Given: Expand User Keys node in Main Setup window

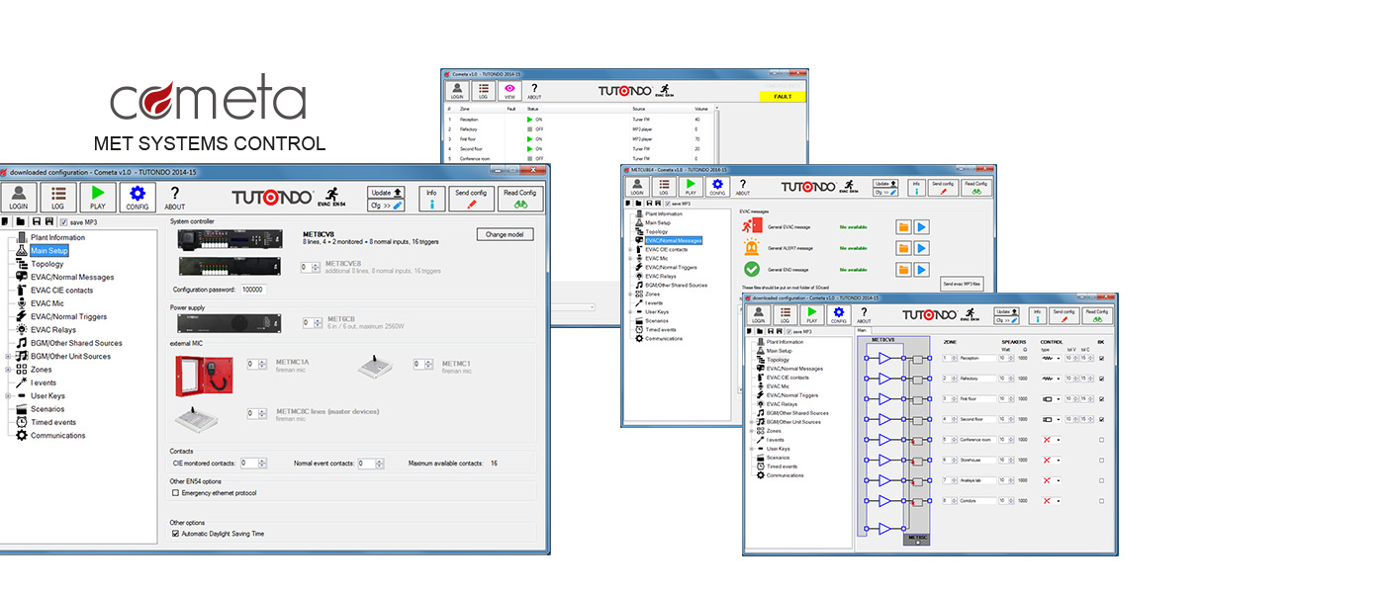Looking at the screenshot, I should [x=8, y=396].
